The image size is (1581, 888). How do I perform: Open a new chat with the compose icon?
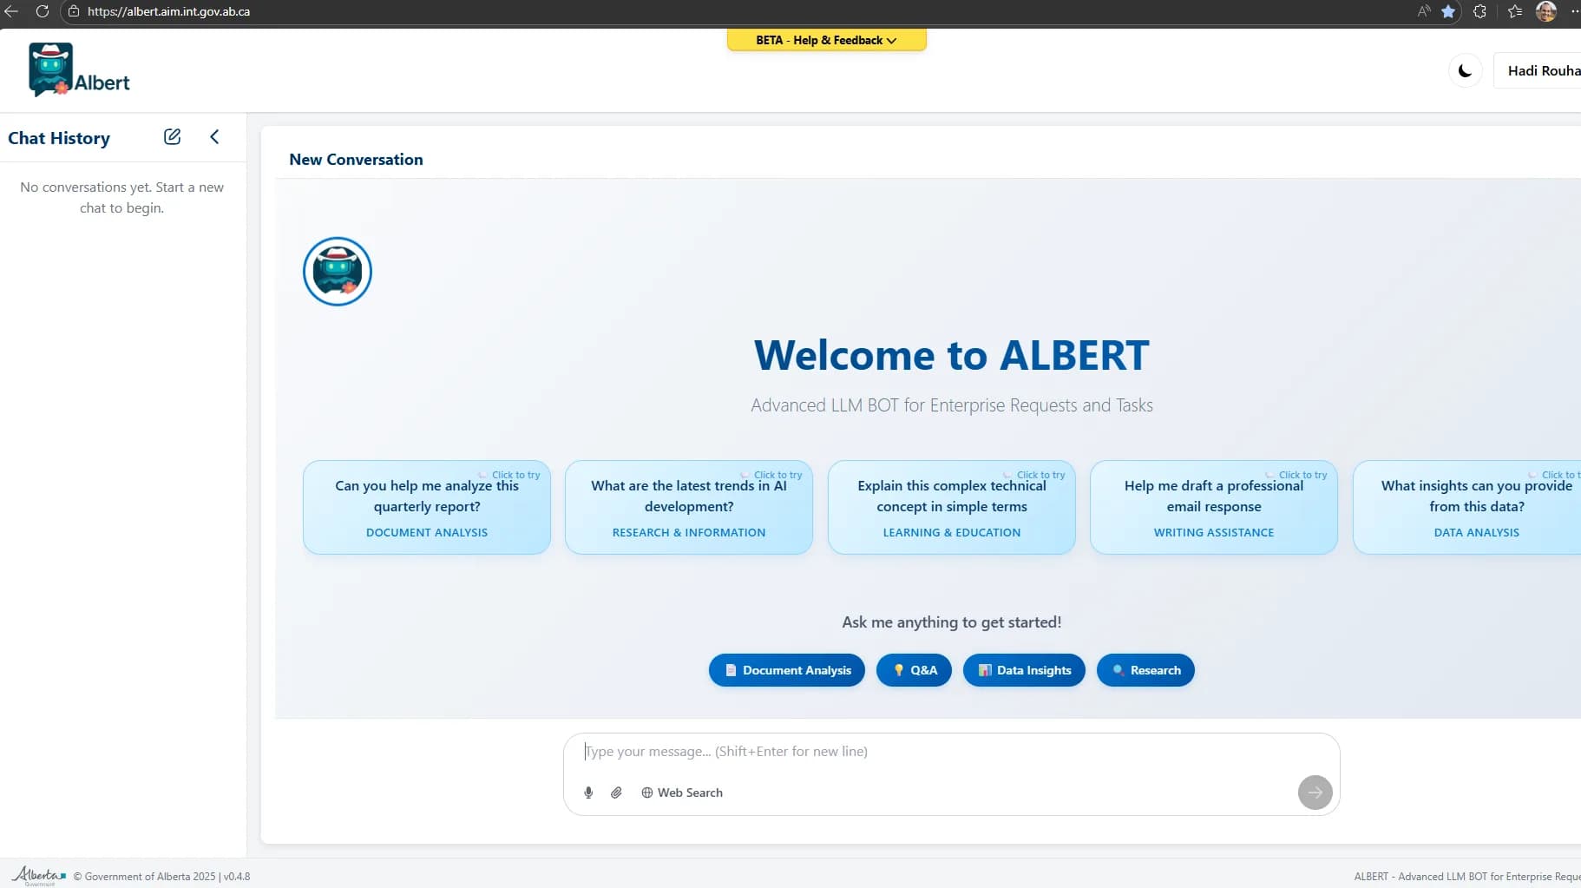tap(172, 136)
